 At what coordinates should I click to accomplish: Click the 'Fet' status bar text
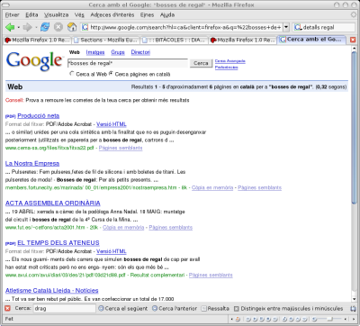[x=9, y=319]
